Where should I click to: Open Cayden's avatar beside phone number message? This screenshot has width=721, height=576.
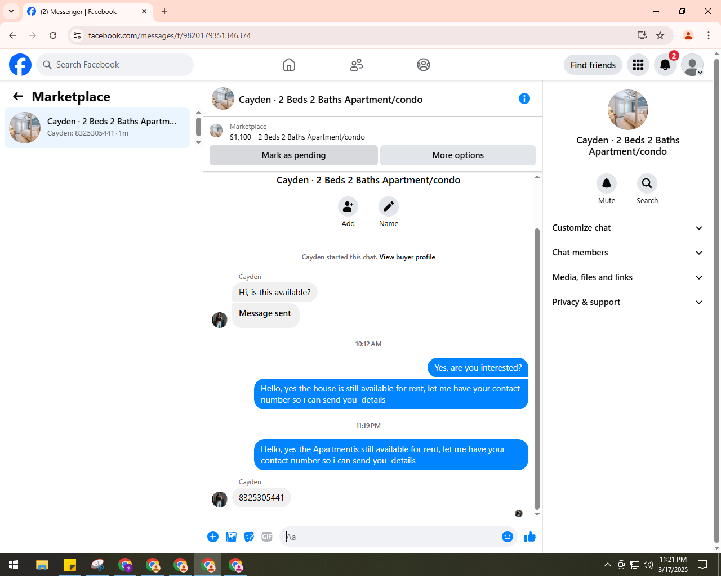point(220,499)
